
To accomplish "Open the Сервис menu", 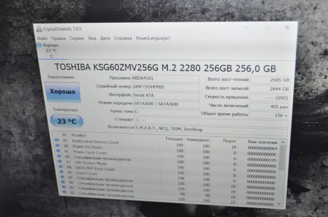I will (x=77, y=38).
